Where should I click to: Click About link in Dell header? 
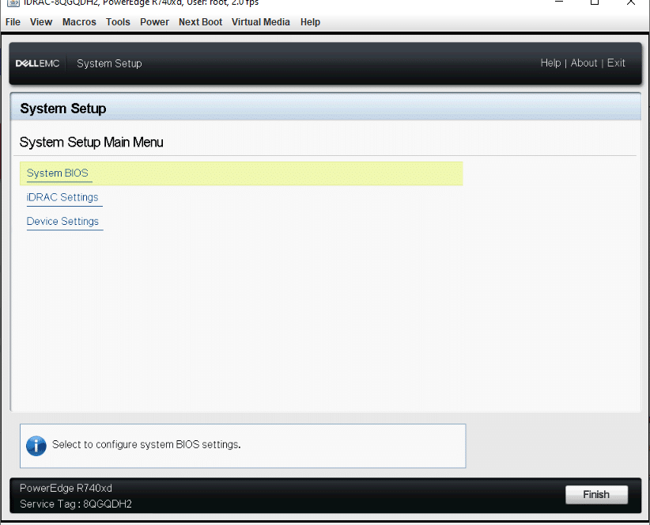[584, 63]
